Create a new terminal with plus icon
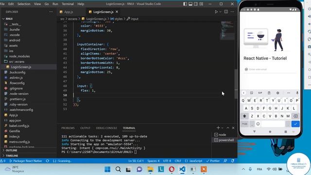The width and height of the screenshot is (311, 175). [x=218, y=128]
